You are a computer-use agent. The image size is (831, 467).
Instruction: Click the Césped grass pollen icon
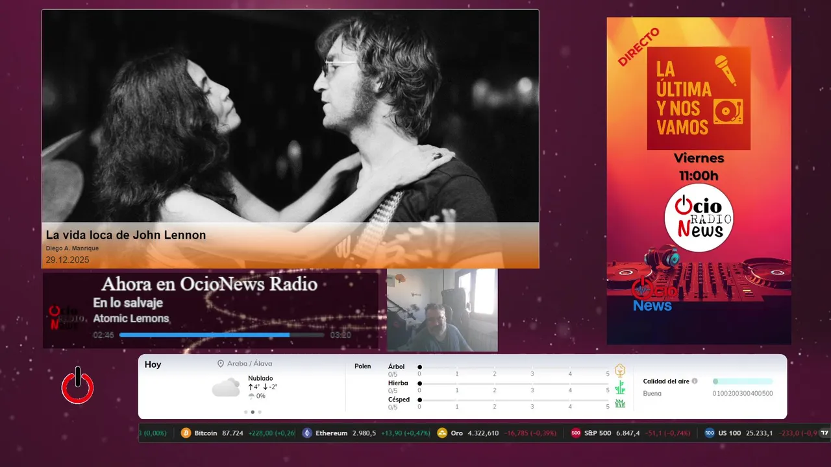pos(620,403)
